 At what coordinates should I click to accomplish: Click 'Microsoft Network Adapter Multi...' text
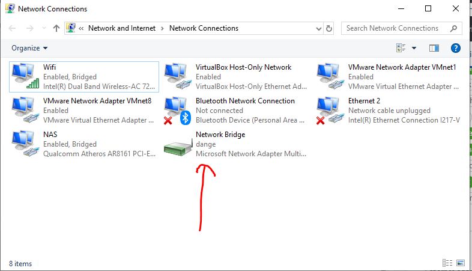pyautogui.click(x=251, y=154)
